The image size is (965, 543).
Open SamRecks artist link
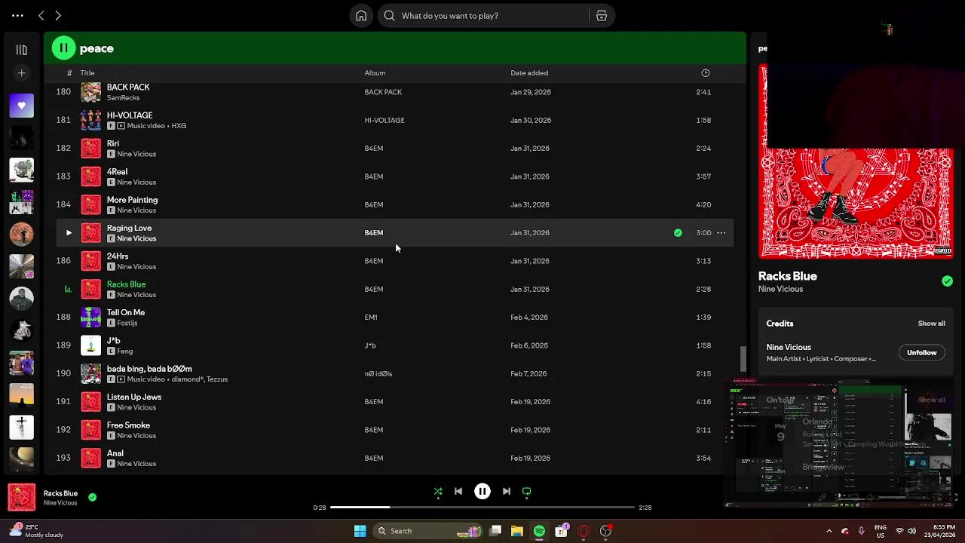[x=123, y=98]
